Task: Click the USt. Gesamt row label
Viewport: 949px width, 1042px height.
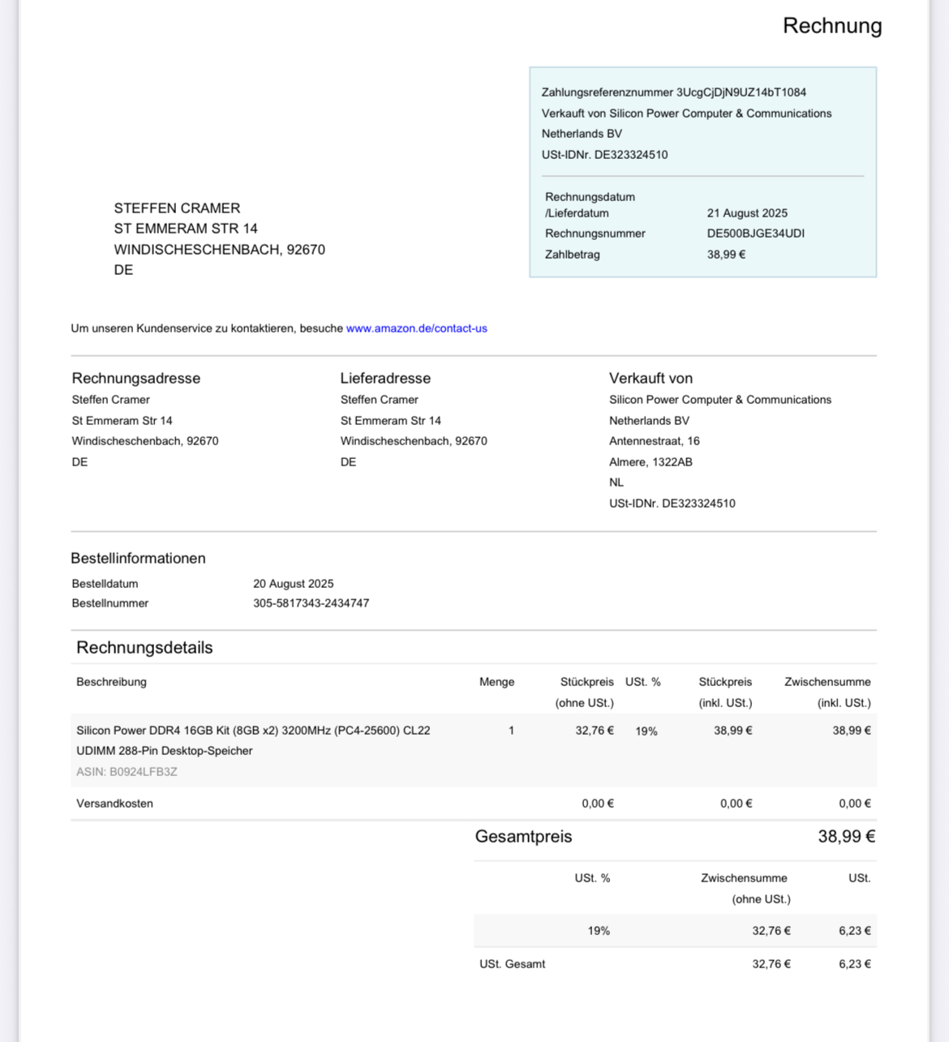Action: coord(512,964)
